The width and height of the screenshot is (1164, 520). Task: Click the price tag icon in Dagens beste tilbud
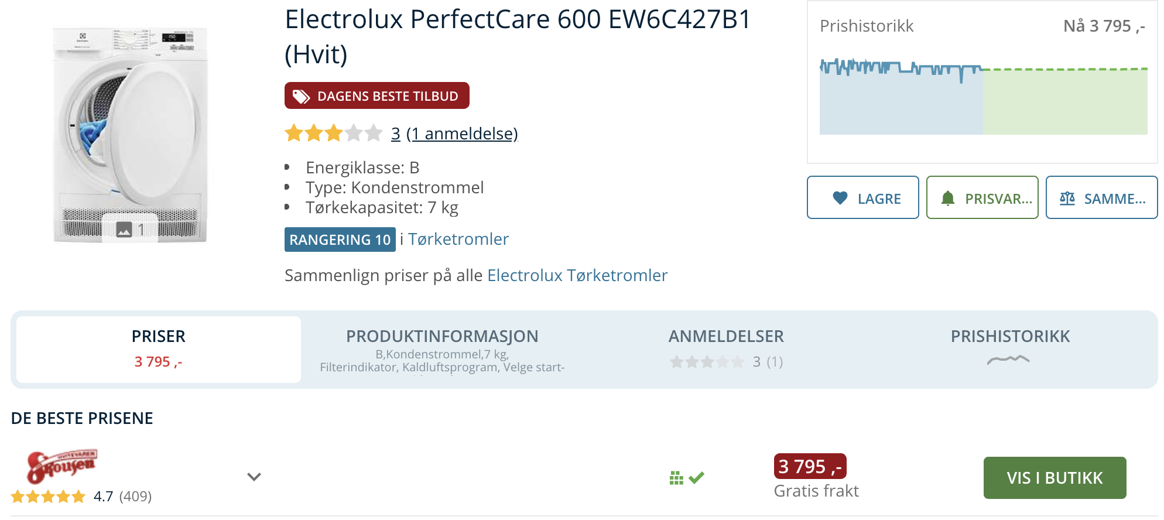301,96
